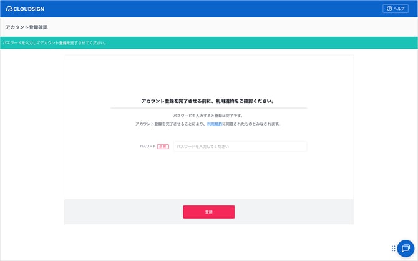Click the green notification banner message
This screenshot has height=261, width=418.
point(54,43)
